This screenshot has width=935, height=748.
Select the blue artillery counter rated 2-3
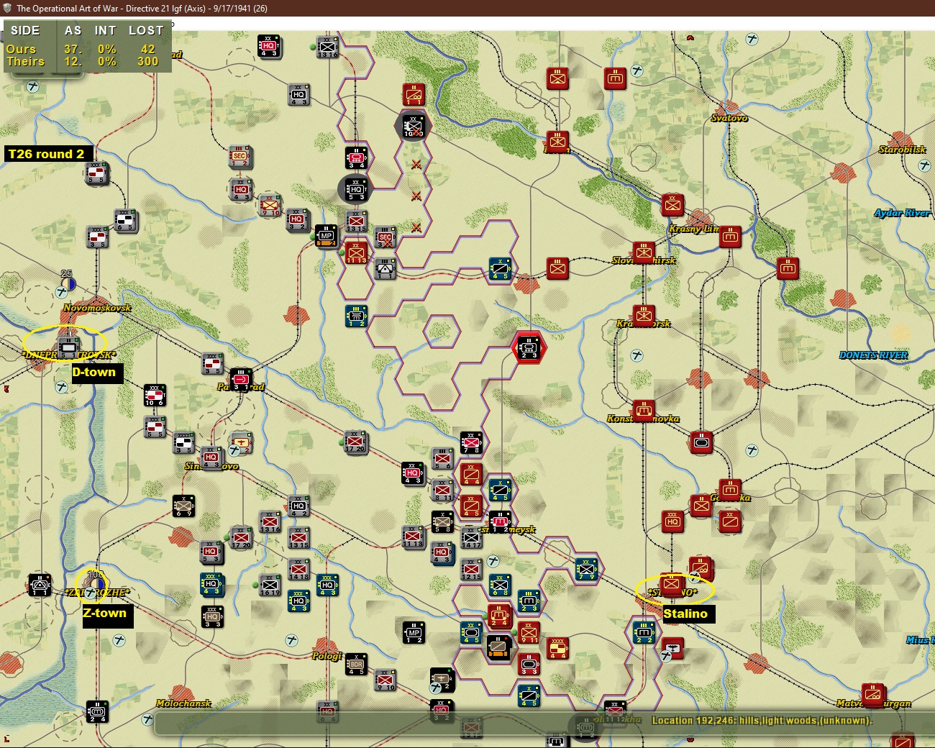[529, 601]
